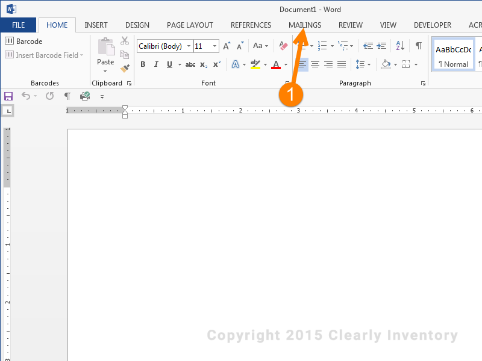Click the Text Effects letter A icon
Screen dimensions: 482x361
[235, 64]
